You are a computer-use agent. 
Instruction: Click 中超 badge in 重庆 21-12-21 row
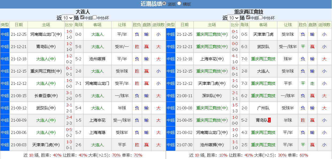(x=171, y=47)
